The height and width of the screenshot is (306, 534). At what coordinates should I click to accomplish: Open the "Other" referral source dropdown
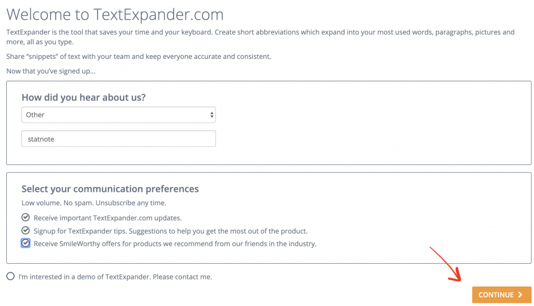coord(118,115)
